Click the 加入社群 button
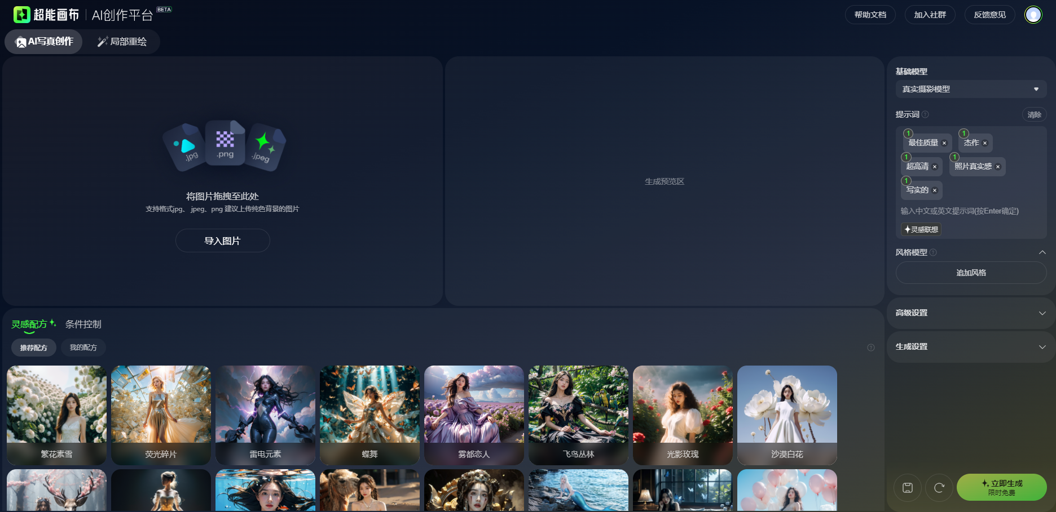This screenshot has width=1056, height=512. pos(930,15)
